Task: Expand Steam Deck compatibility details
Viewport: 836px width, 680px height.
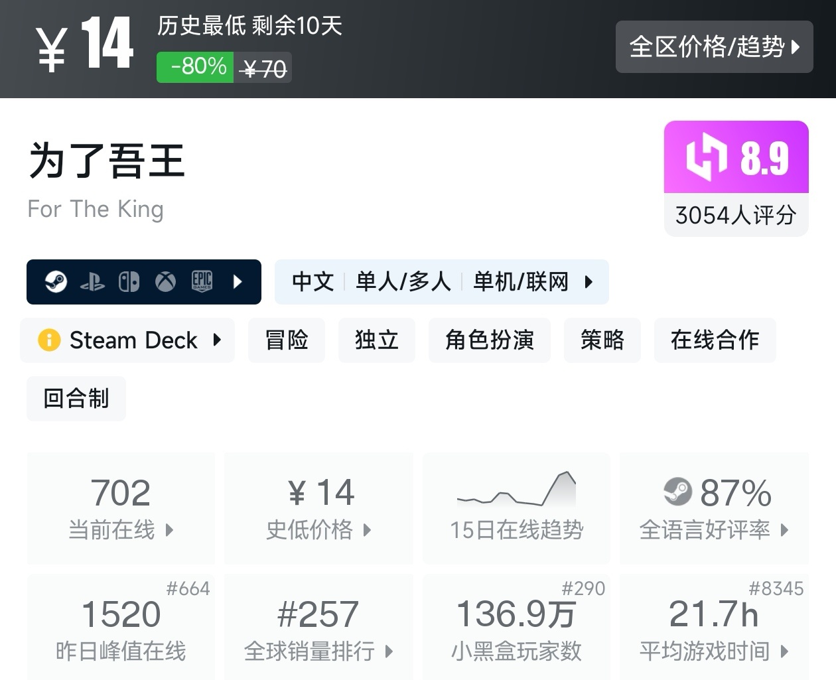Action: (x=217, y=340)
